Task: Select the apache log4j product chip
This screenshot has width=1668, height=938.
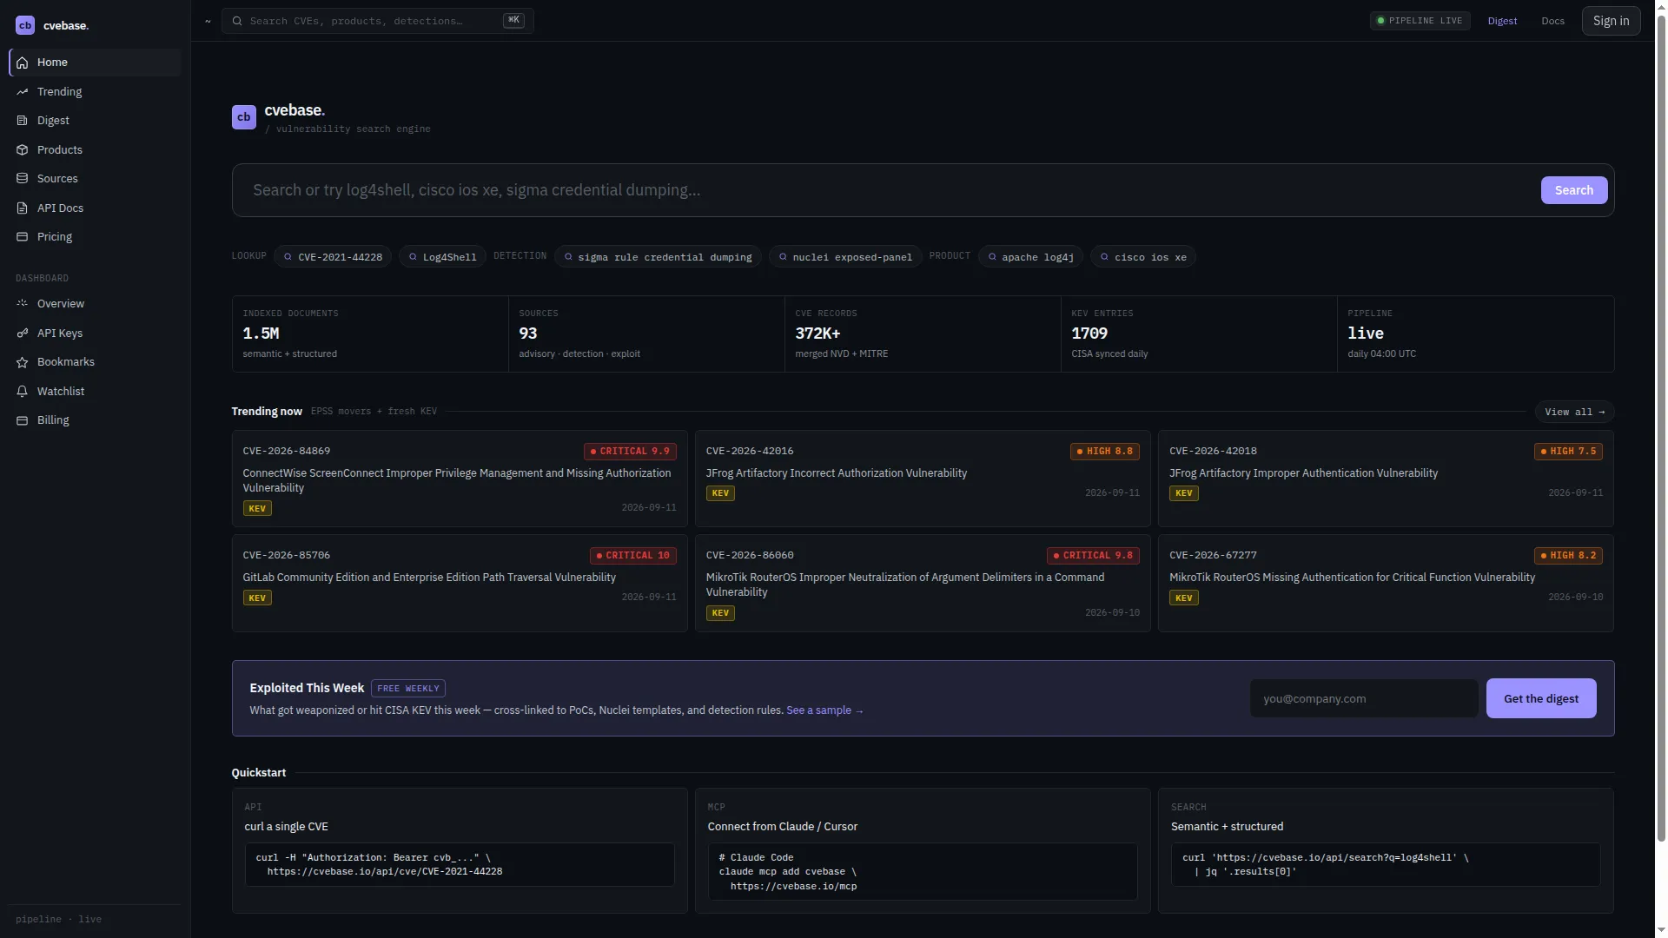Action: click(1030, 257)
